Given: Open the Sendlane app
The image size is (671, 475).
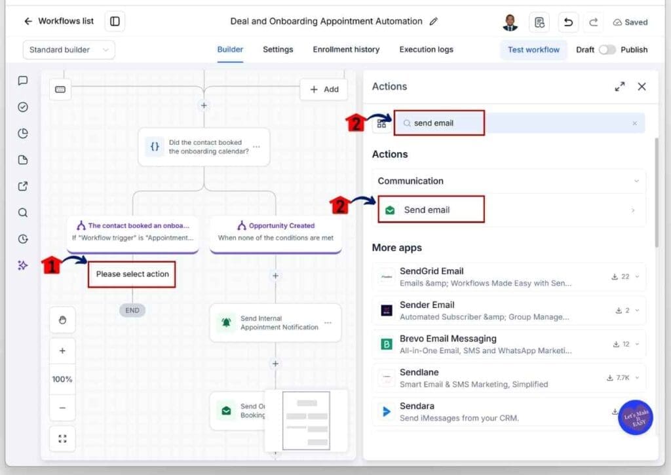Looking at the screenshot, I should click(509, 378).
